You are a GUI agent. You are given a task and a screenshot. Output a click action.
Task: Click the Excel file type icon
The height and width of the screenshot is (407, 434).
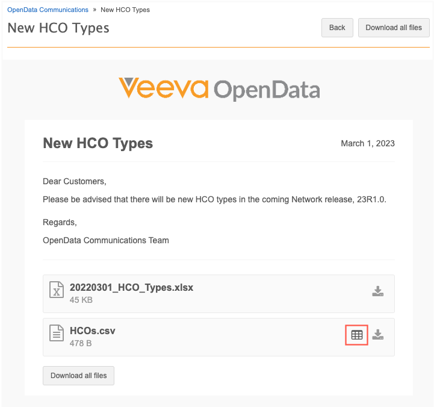56,290
